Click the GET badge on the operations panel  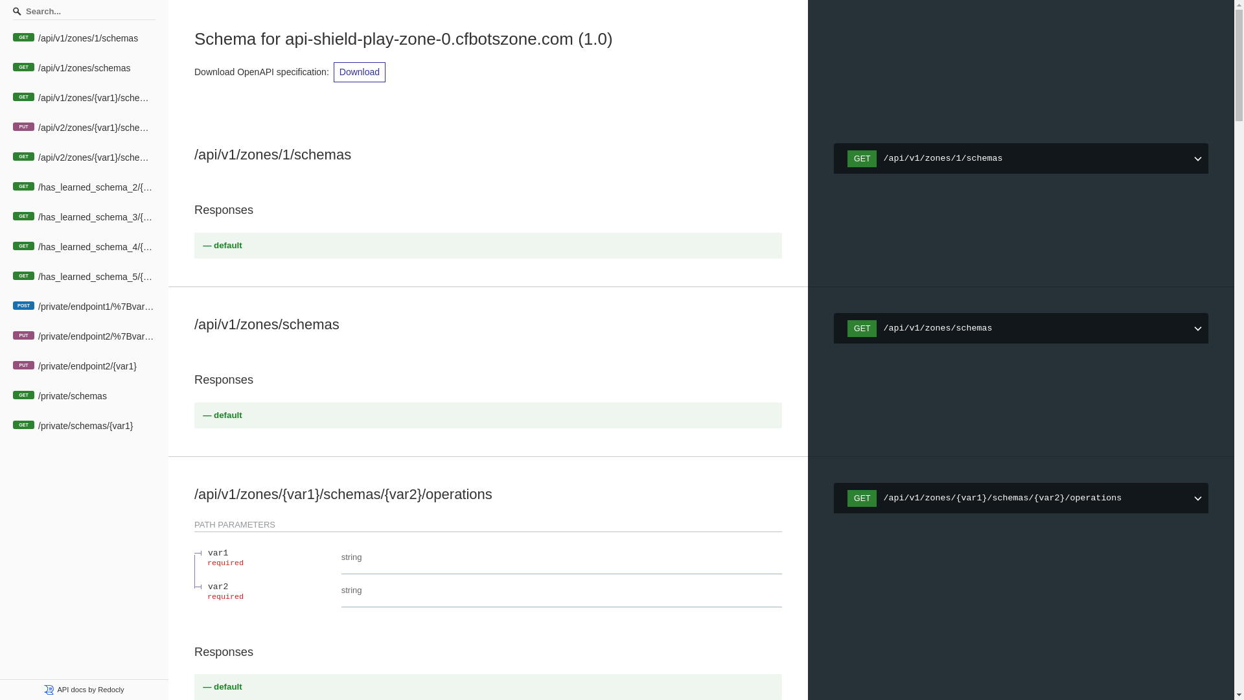[862, 498]
